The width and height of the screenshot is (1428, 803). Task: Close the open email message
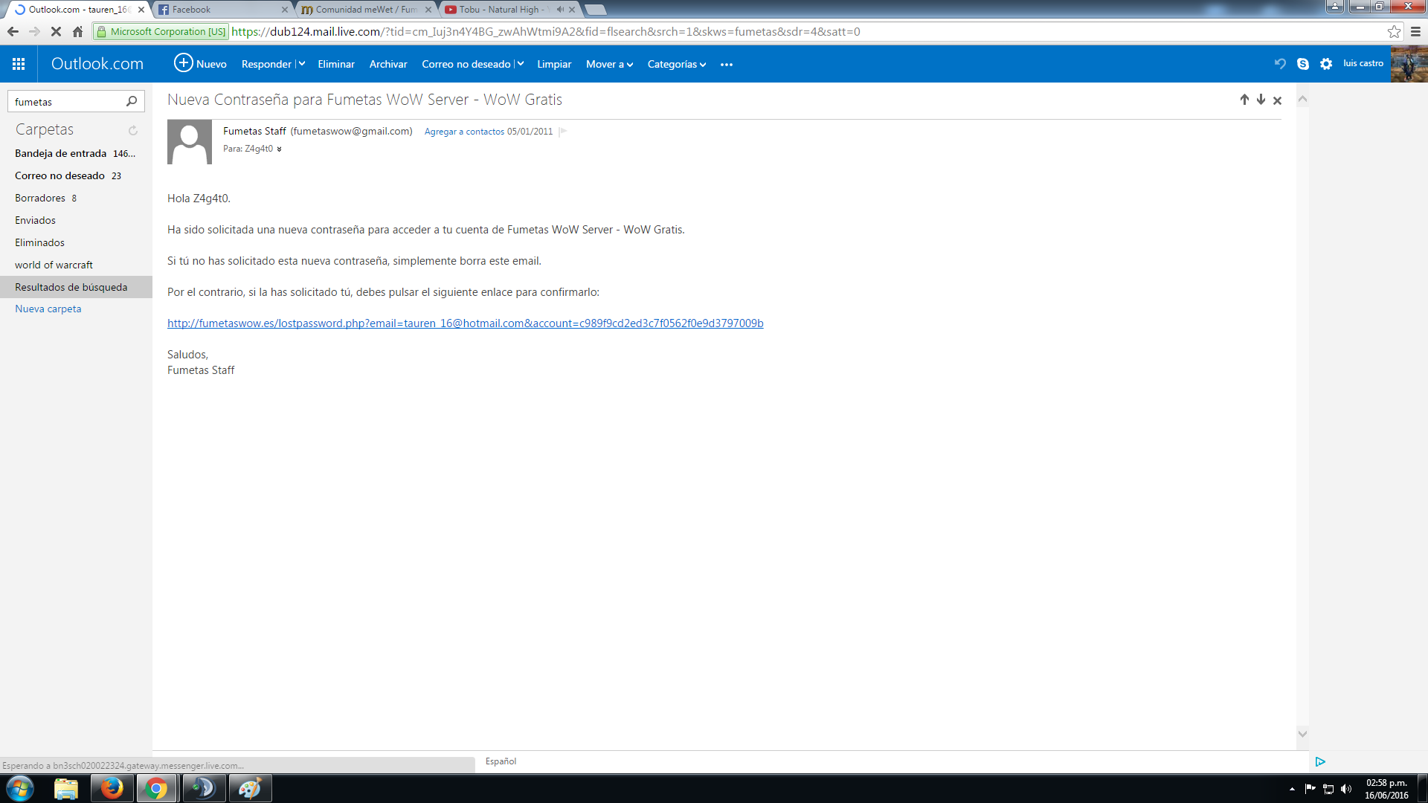point(1277,100)
